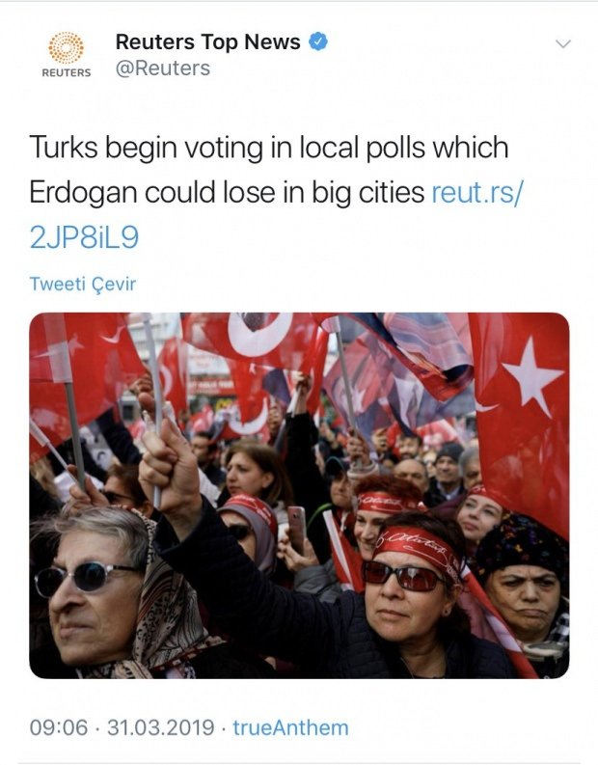Open the @Reuters handle
Viewport: 598px width, 765px height.
click(163, 68)
